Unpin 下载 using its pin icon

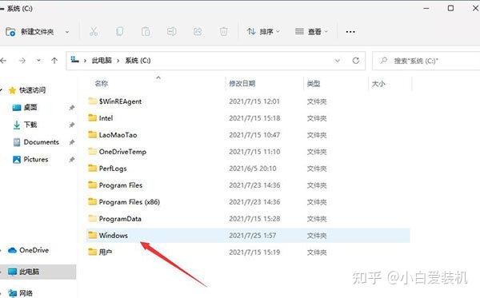(x=72, y=125)
